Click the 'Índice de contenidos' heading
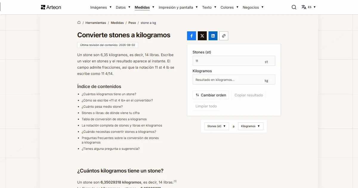Viewport: 358px width, 188px height. 99,87
